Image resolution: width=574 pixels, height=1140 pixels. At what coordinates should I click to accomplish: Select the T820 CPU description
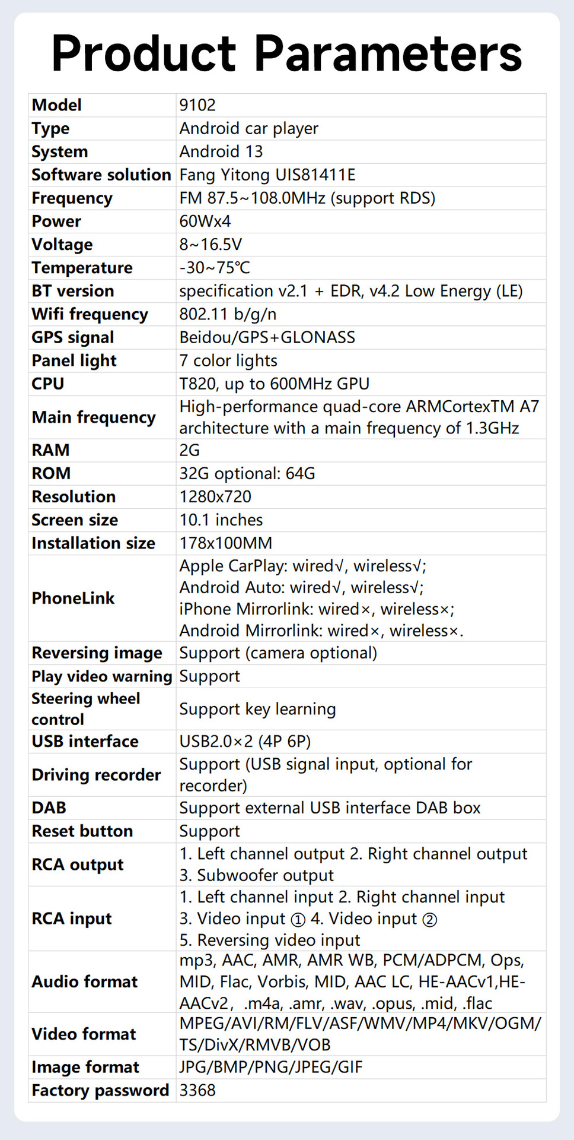274,384
